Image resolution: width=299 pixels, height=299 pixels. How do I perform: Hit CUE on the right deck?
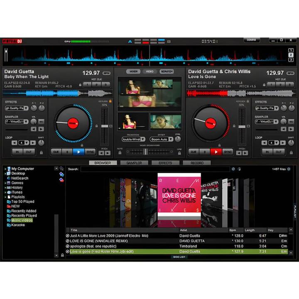[194, 152]
